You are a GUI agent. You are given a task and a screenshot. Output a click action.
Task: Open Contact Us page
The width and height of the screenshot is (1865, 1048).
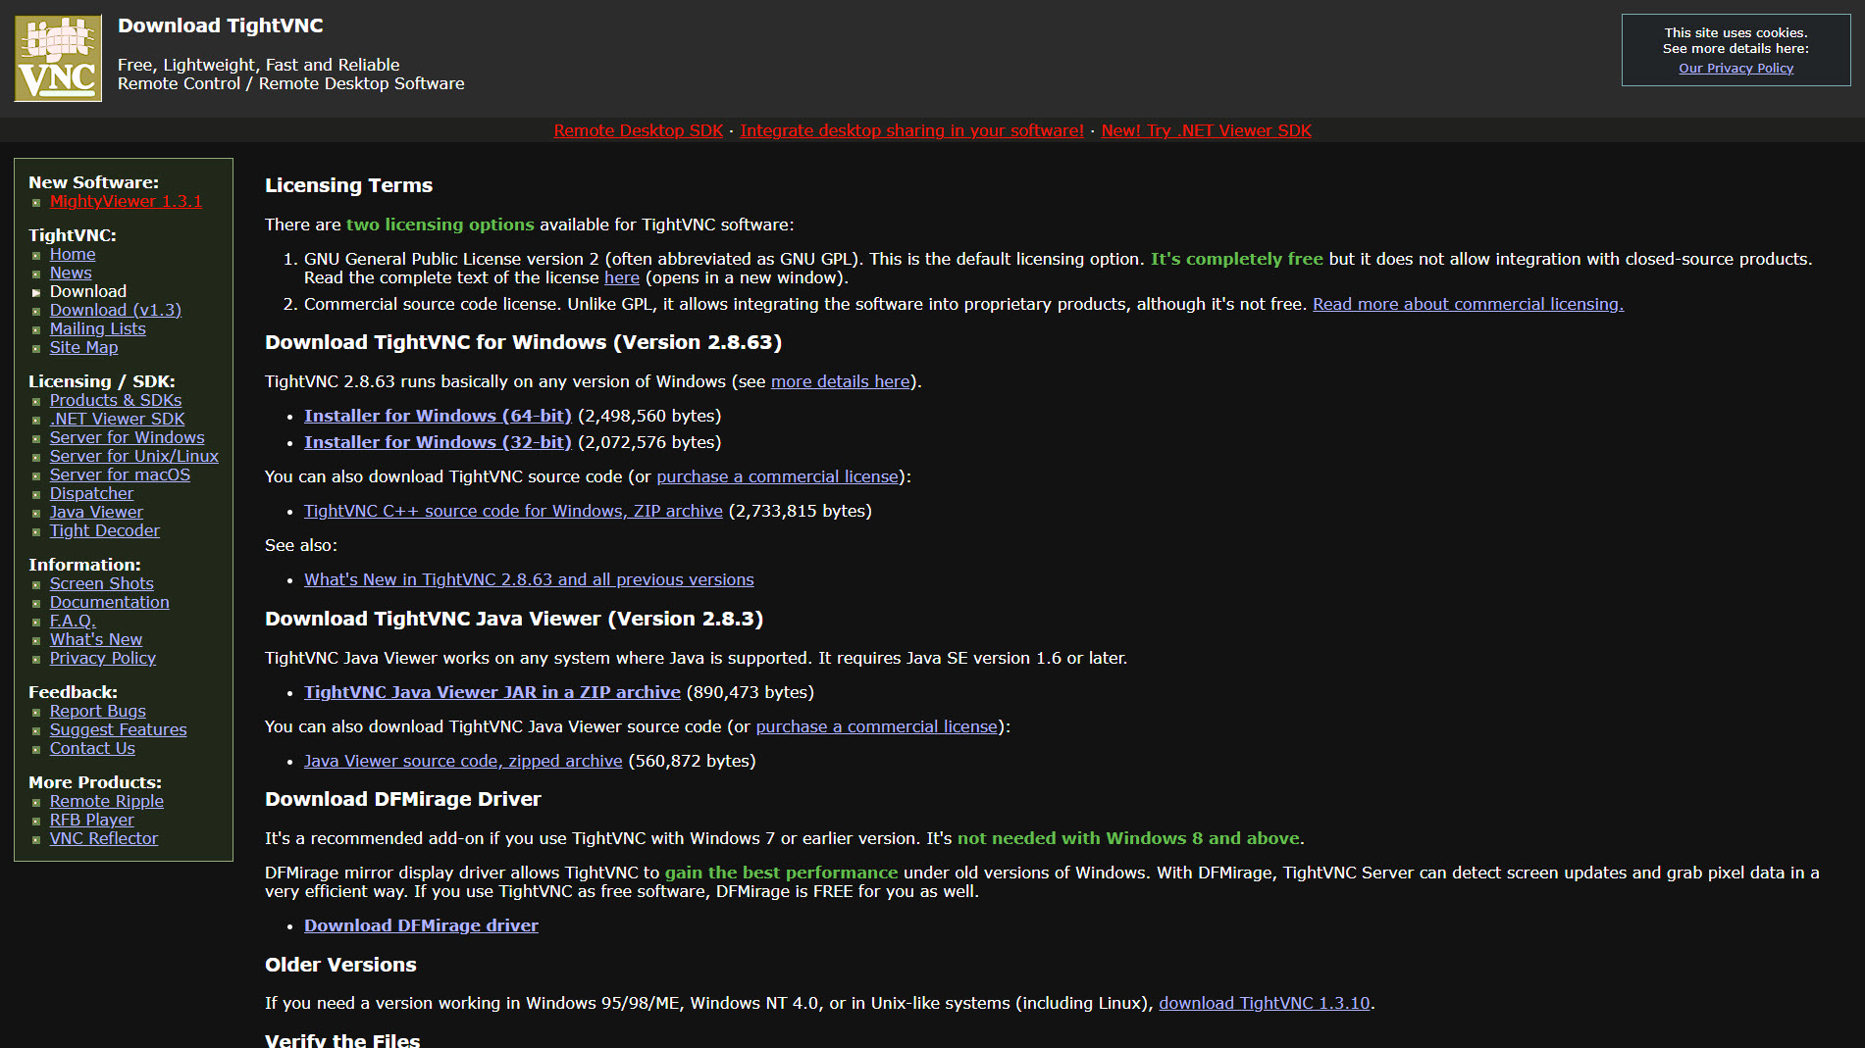point(92,748)
